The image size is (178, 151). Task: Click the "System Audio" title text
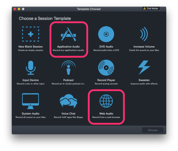30,114
